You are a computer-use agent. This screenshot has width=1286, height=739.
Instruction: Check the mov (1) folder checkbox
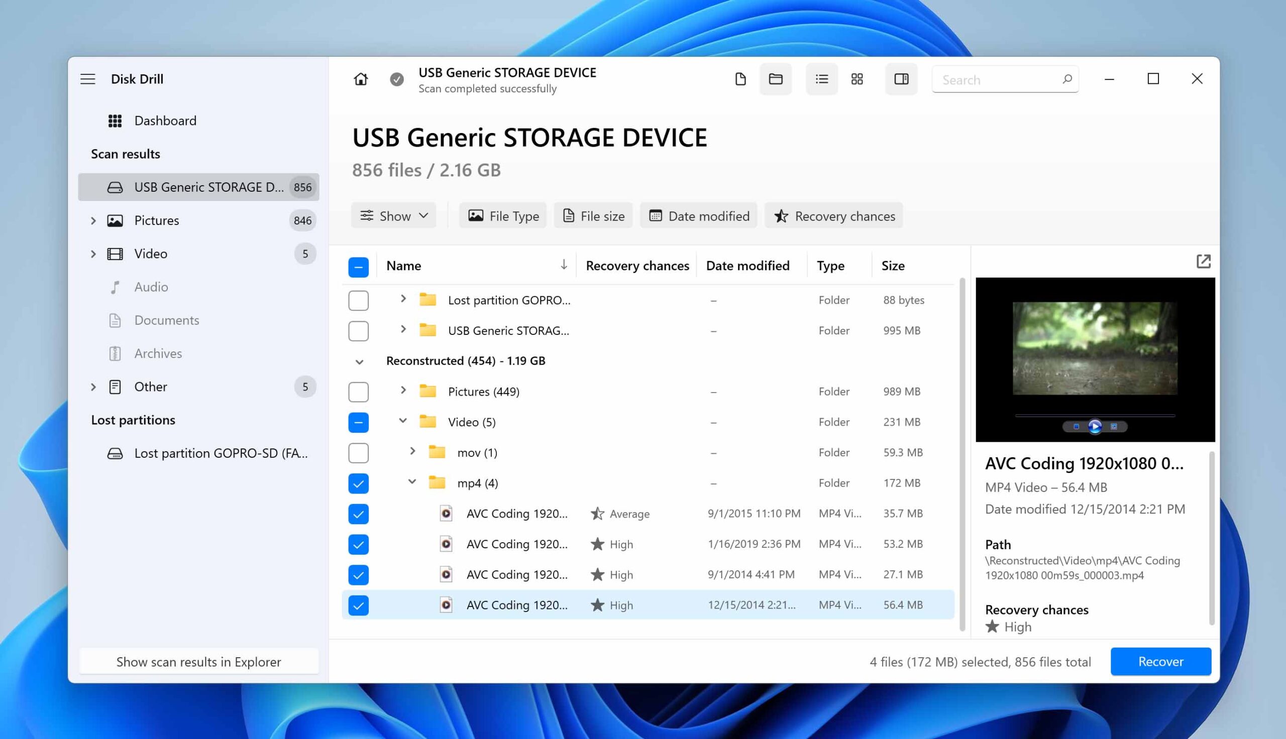click(359, 453)
